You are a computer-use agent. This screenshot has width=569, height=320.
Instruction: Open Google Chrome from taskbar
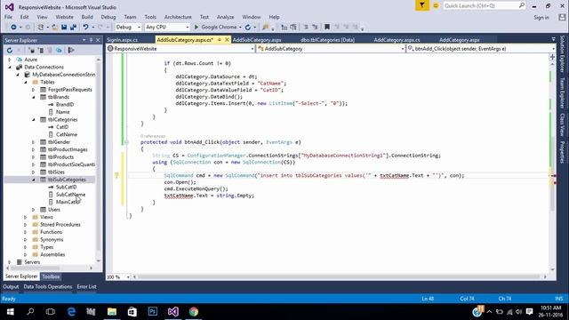tap(194, 312)
